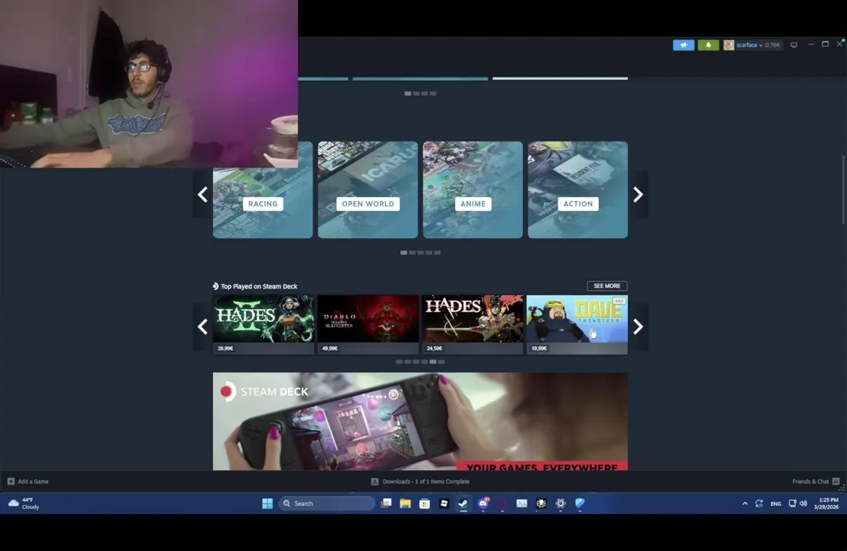This screenshot has height=551, width=847.
Task: Open the black-and-white creature taskbar app
Action: click(x=541, y=504)
